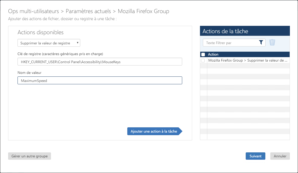Click the 'Annuler' button
Image resolution: width=298 pixels, height=173 pixels.
click(280, 156)
